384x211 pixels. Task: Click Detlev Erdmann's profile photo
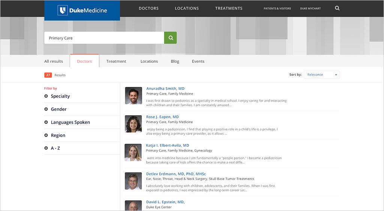pos(133,181)
